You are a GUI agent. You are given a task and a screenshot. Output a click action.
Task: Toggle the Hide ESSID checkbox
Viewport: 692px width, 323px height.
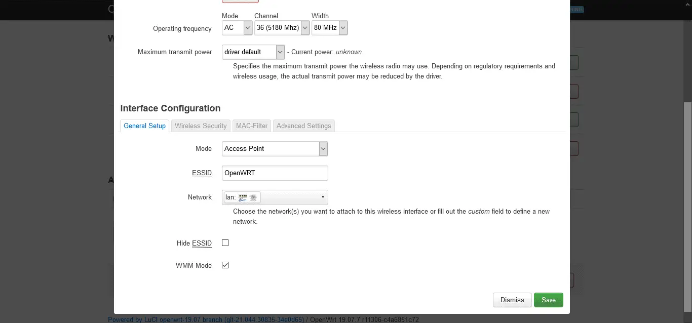point(225,243)
